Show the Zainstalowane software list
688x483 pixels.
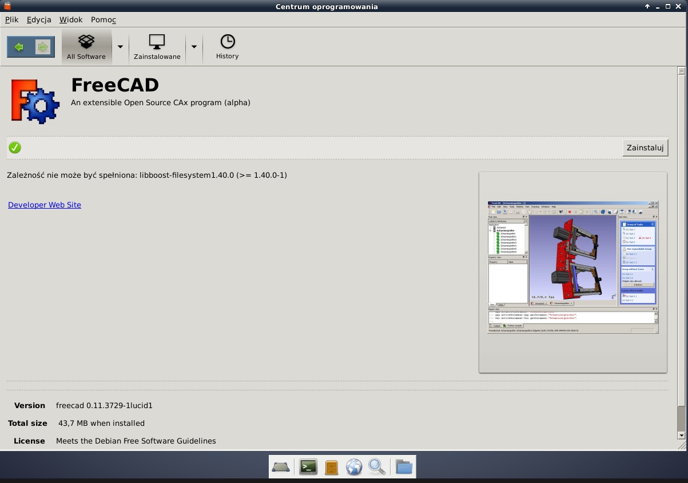(157, 46)
